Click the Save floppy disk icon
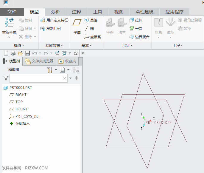This screenshot has width=204, height=173. 27,53
